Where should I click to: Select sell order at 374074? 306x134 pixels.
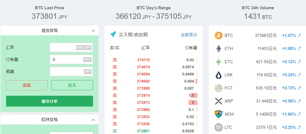click(154, 67)
